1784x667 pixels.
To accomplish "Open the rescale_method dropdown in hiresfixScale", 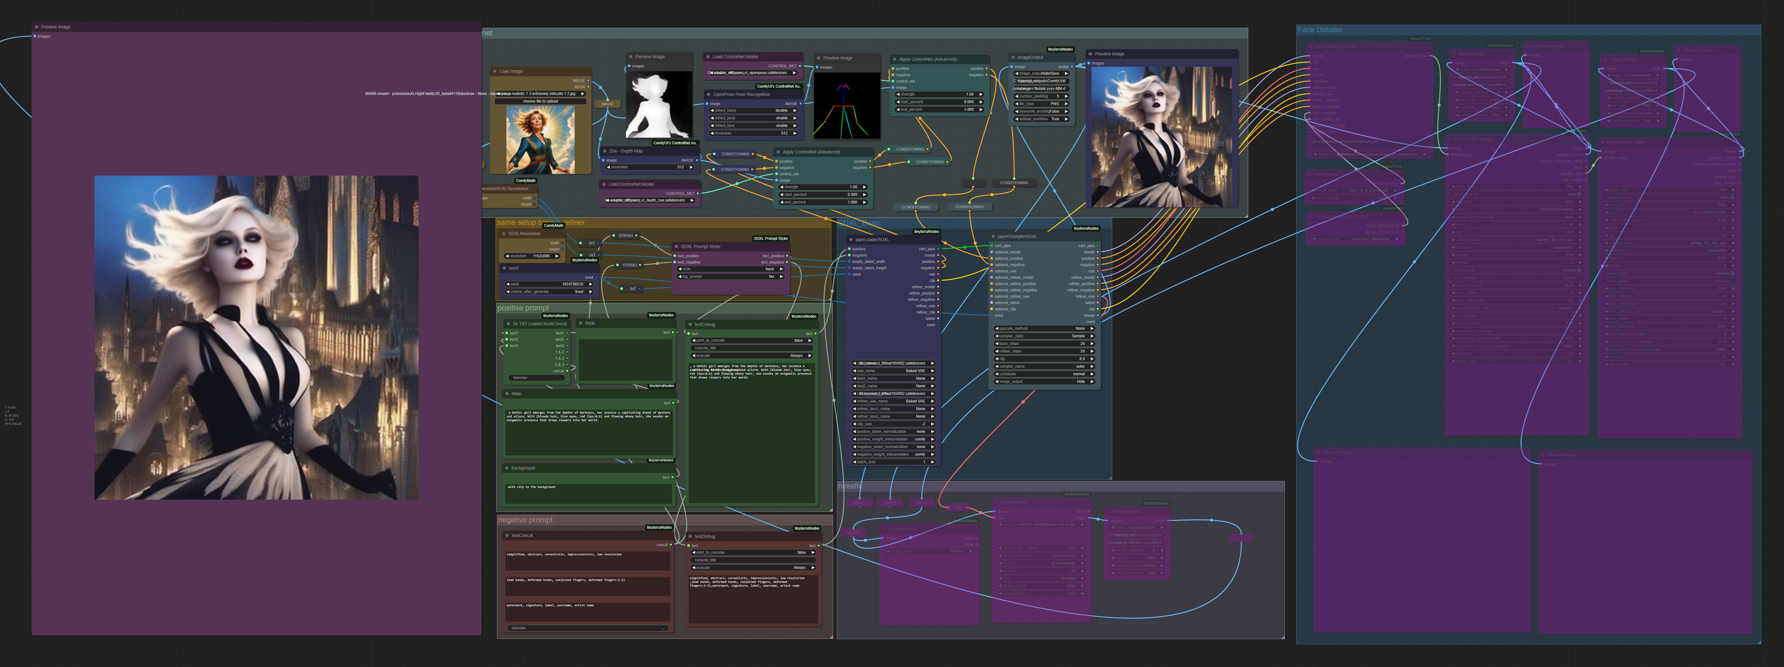I will tap(1041, 556).
